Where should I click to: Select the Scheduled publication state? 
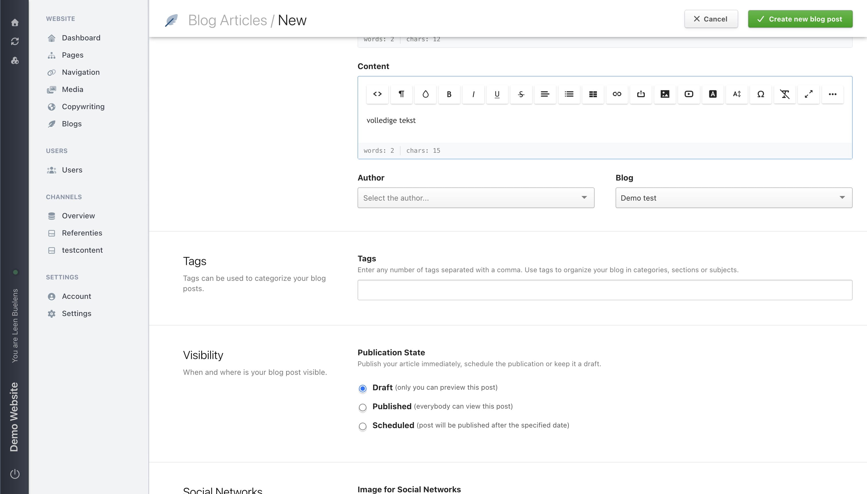coord(362,426)
